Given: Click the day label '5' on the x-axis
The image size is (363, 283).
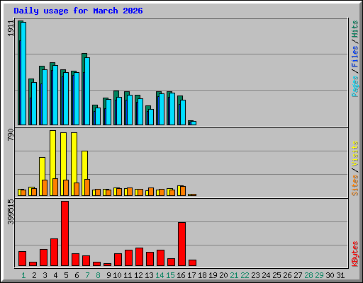Looking at the screenshot, I should point(66,275).
